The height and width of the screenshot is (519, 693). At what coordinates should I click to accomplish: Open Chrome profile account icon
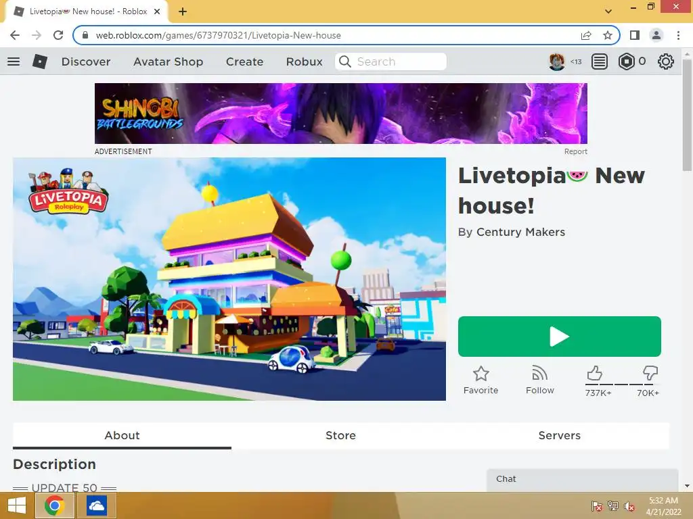pos(656,35)
